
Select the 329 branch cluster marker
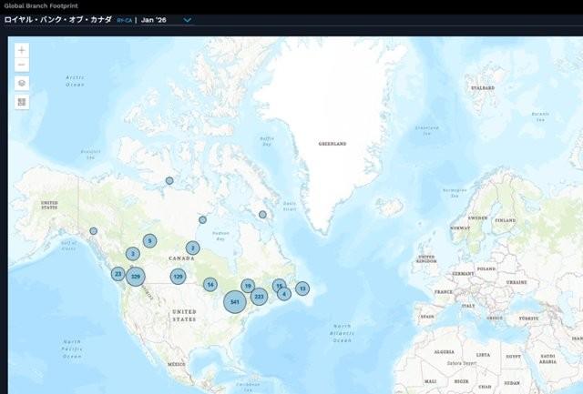pos(136,276)
